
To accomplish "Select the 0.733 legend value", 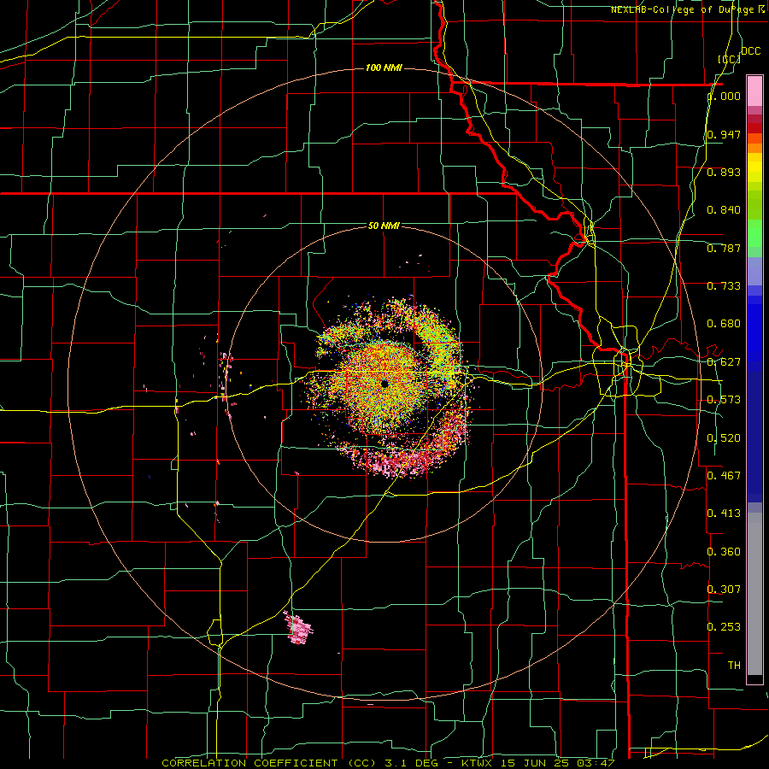I will pyautogui.click(x=724, y=286).
